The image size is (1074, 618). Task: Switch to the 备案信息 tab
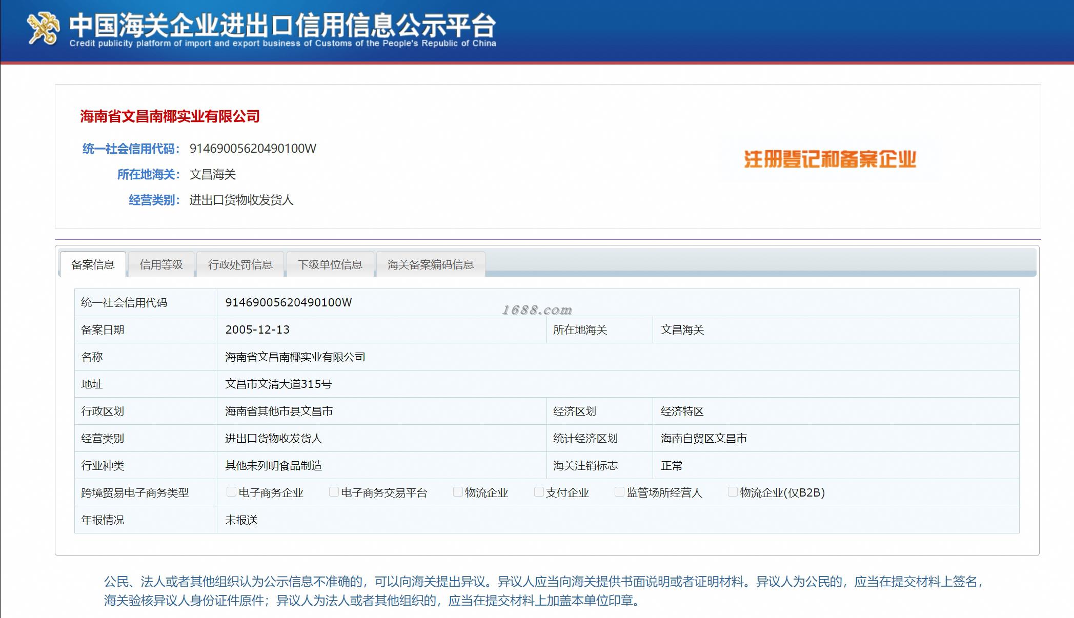point(93,264)
